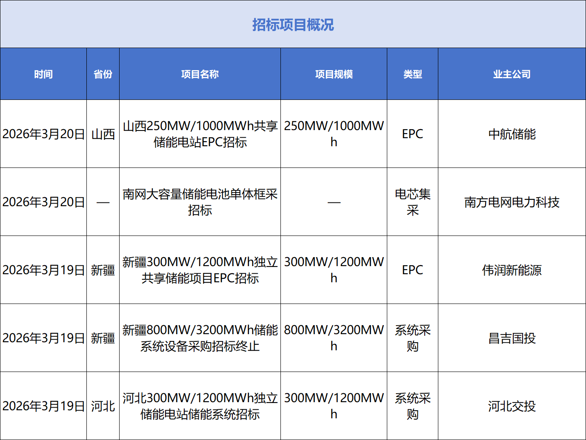The image size is (586, 440).
Task: Select the 800MW/3200MWh project scale cell
Action: click(x=334, y=338)
